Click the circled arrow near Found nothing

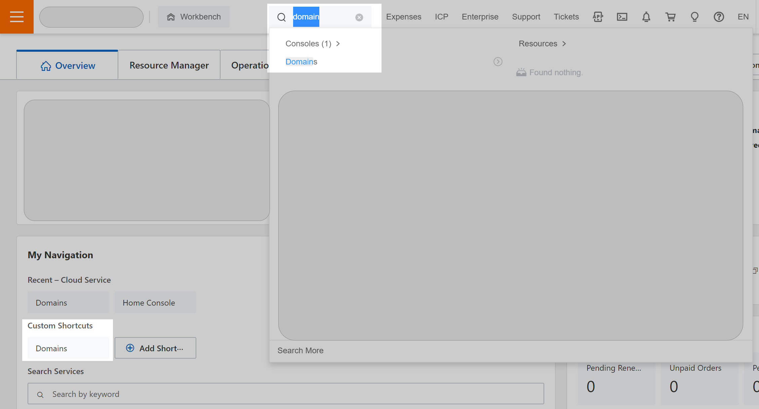(498, 61)
